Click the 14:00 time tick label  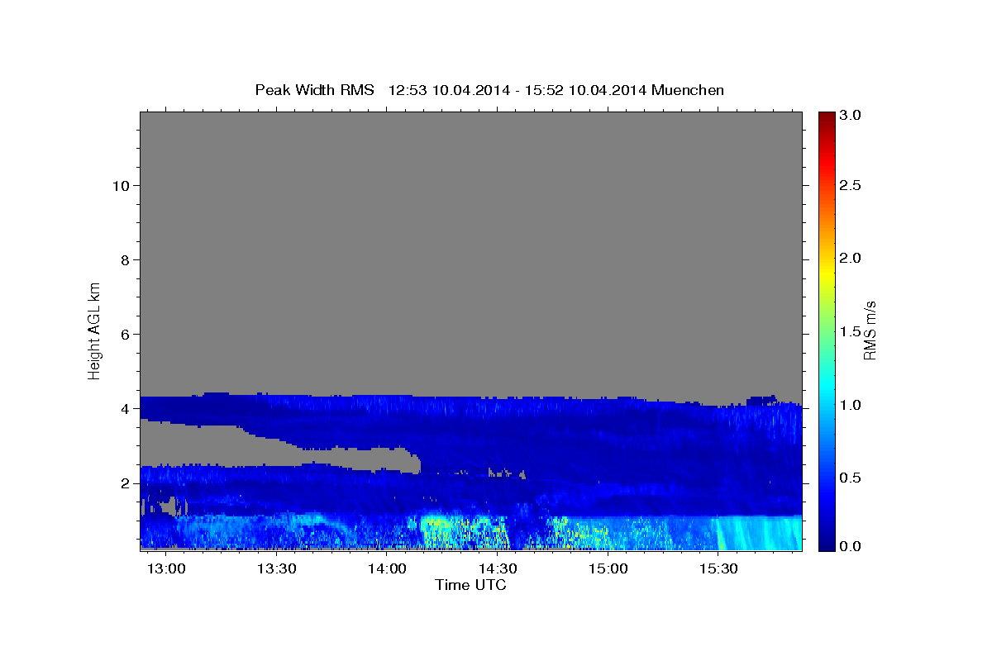point(387,569)
